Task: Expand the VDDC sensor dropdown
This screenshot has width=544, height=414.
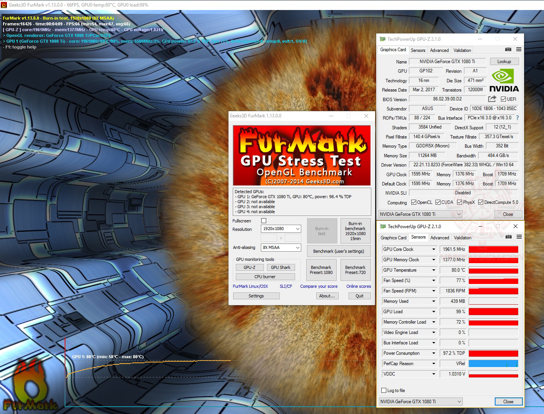Action: tap(434, 374)
